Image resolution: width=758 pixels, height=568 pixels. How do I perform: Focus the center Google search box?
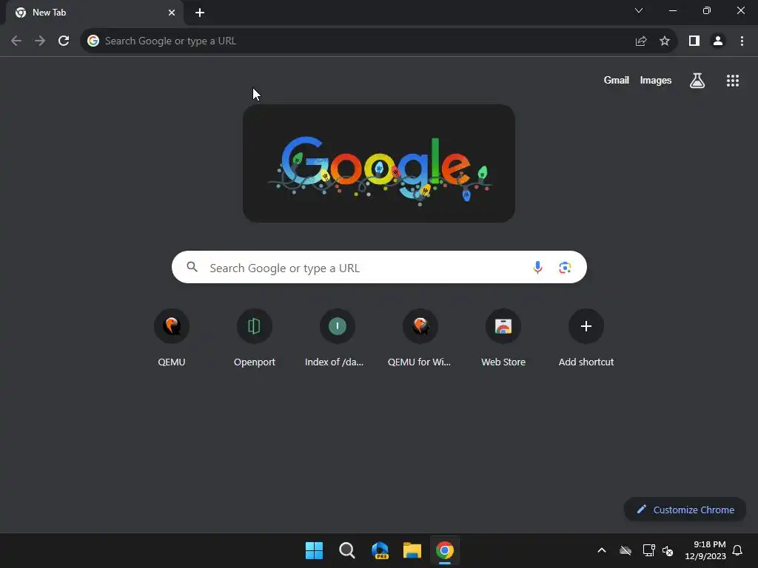coord(380,267)
